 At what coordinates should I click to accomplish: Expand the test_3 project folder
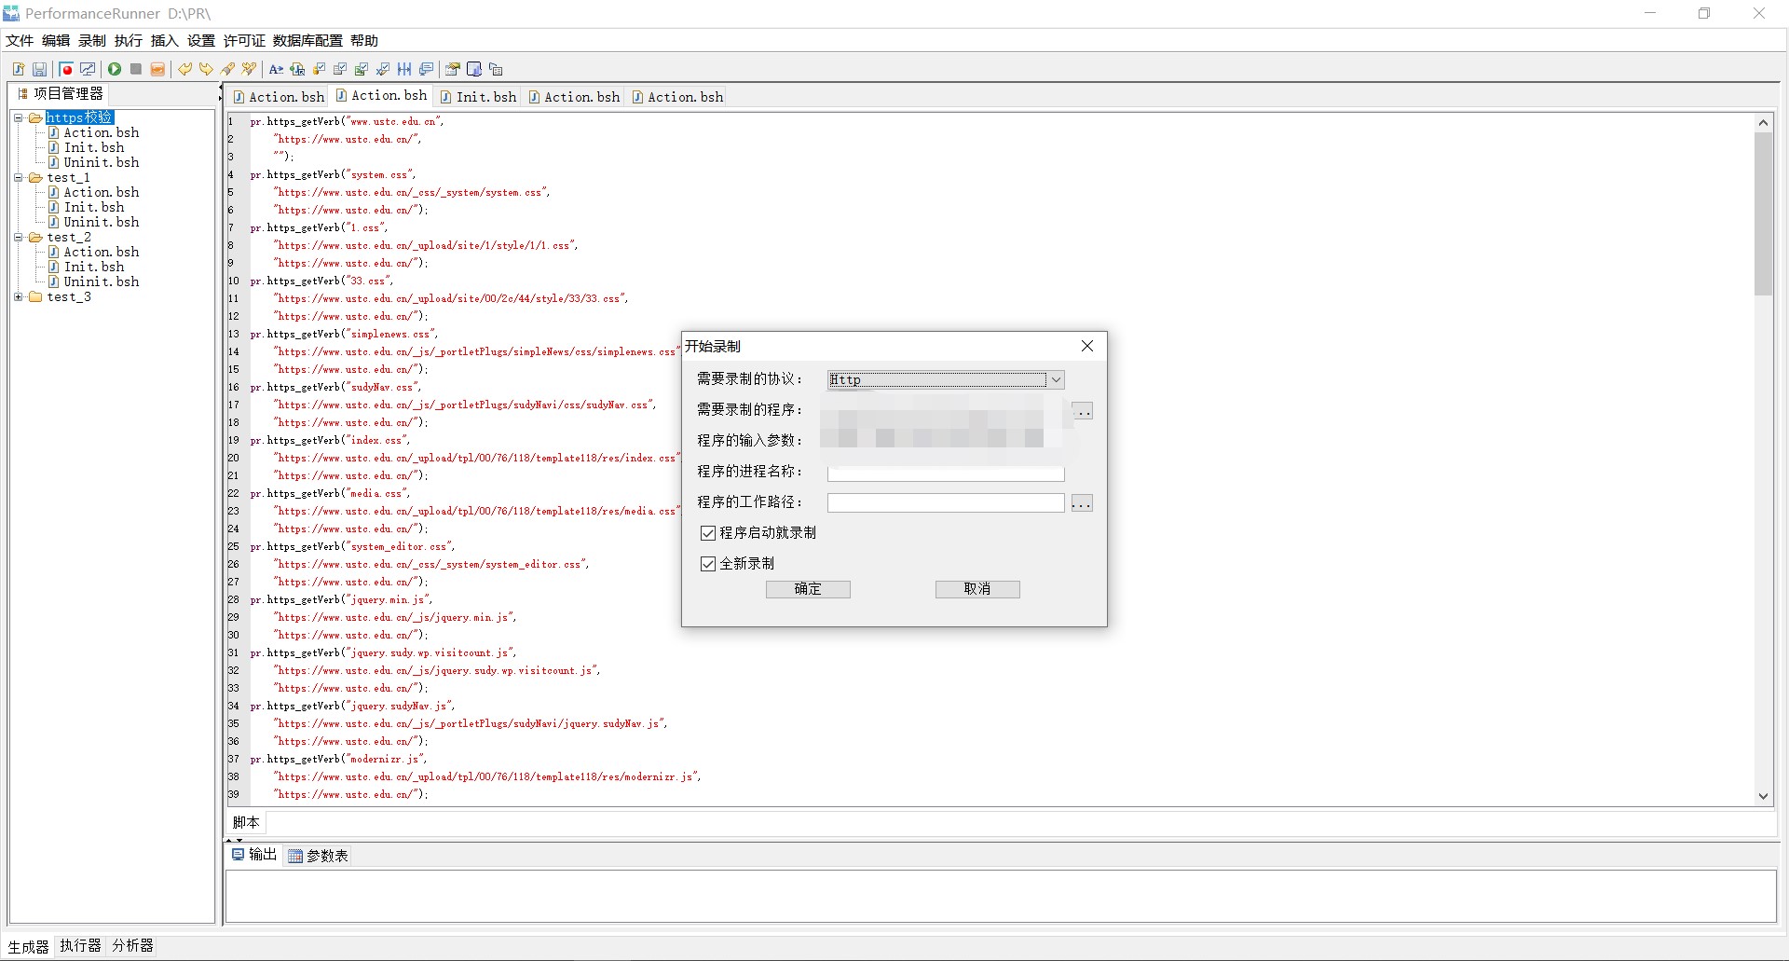tap(18, 296)
